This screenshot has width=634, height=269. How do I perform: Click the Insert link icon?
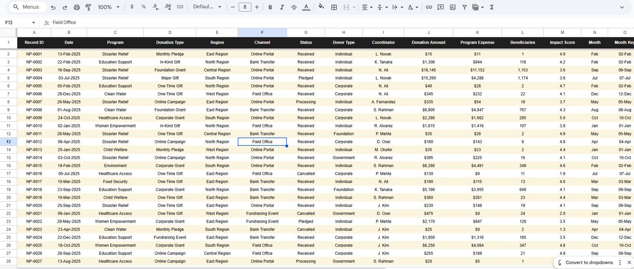coord(429,7)
